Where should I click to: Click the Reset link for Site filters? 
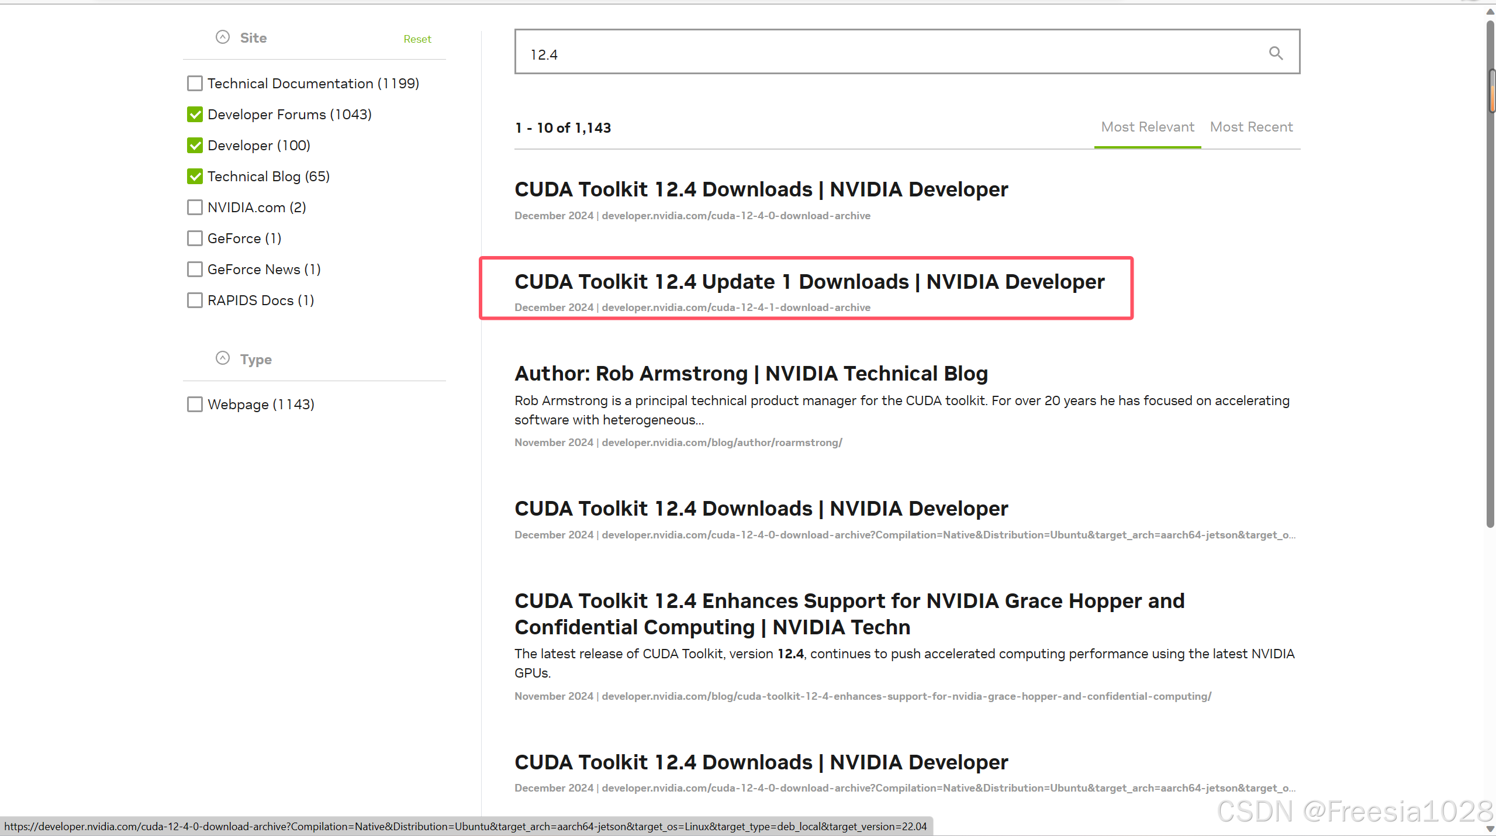pos(417,39)
